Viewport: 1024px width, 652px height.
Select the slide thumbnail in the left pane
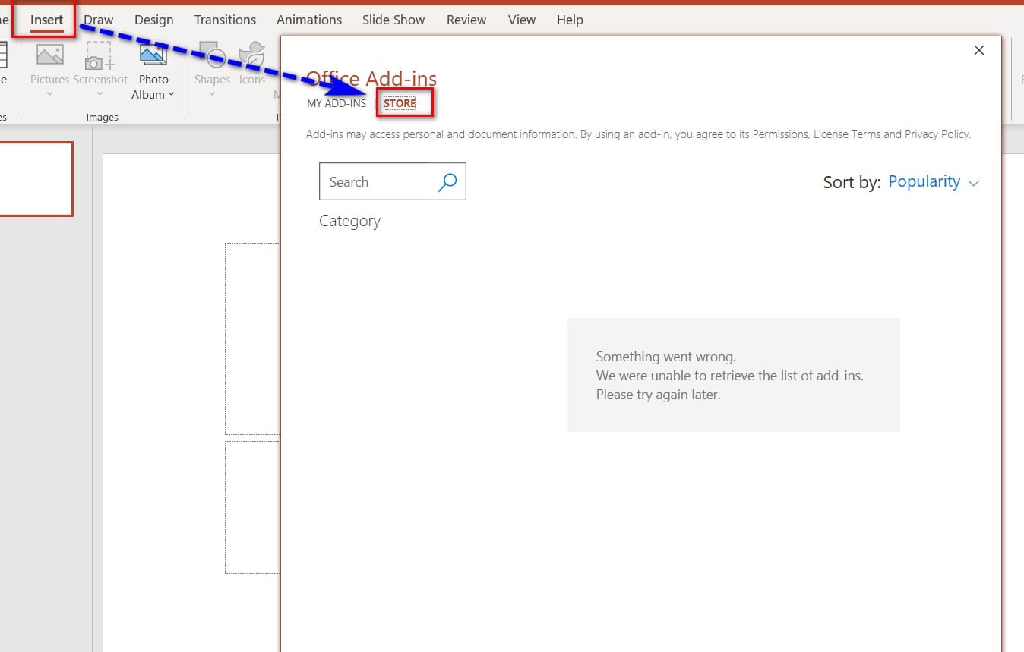pyautogui.click(x=34, y=179)
